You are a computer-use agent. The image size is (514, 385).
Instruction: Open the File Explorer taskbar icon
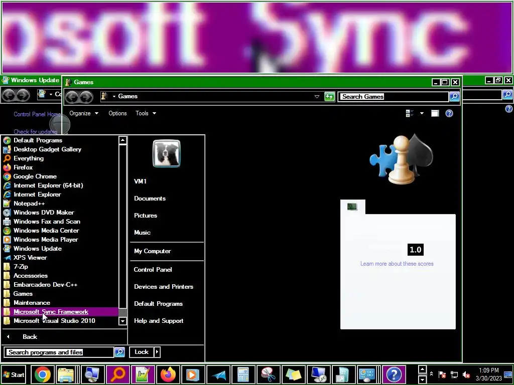pos(66,374)
